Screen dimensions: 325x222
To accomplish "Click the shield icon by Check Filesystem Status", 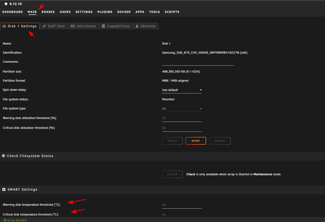I will tap(4, 156).
